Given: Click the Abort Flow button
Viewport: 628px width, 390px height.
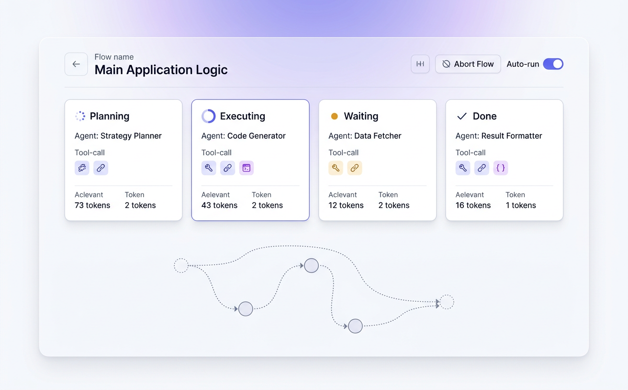Looking at the screenshot, I should 468,64.
